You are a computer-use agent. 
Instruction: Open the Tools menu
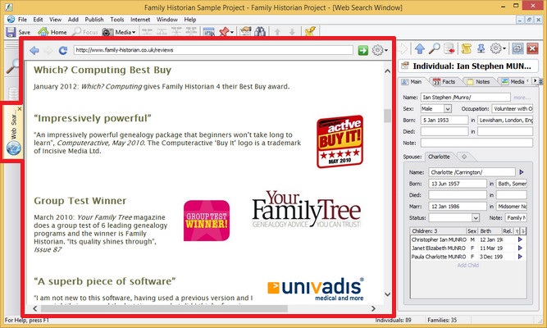[117, 20]
